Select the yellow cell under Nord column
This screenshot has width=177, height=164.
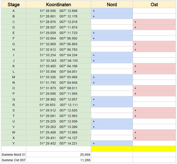coord(112,149)
